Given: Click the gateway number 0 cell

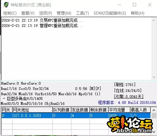Looking at the screenshot, I should tap(7, 115).
